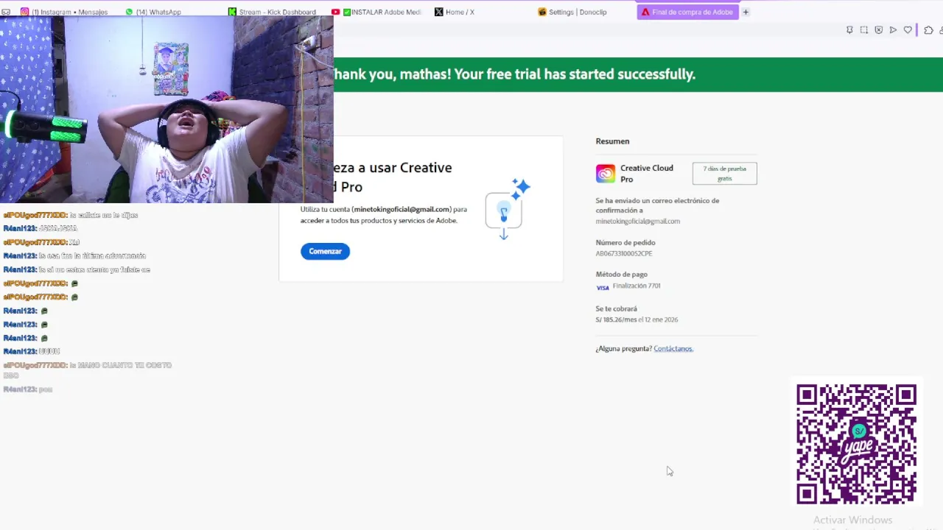943x530 pixels.
Task: Click the Finalización 7701 payment text
Action: click(637, 286)
